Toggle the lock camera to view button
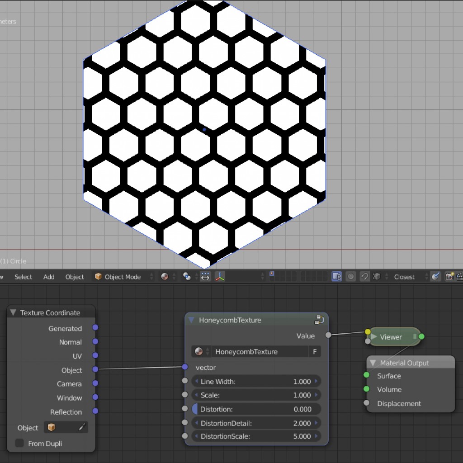This screenshot has height=463, width=463. (337, 277)
